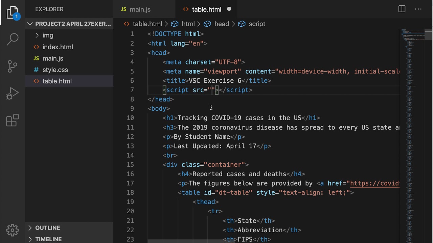Open the Search view
The width and height of the screenshot is (433, 243).
click(13, 38)
